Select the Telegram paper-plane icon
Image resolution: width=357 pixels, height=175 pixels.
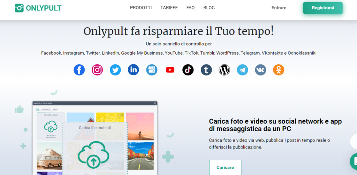tap(242, 70)
